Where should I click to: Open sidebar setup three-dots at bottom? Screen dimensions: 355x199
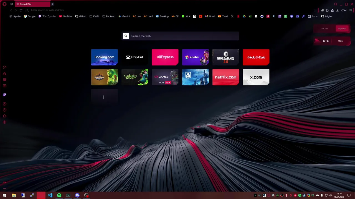[4, 188]
